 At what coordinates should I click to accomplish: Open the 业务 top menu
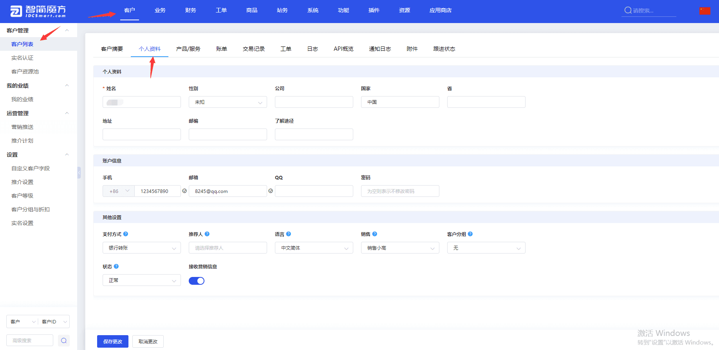[x=160, y=11]
